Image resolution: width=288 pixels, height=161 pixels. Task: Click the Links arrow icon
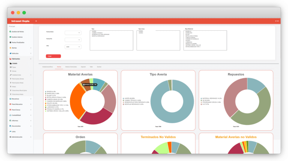[x=10, y=131]
